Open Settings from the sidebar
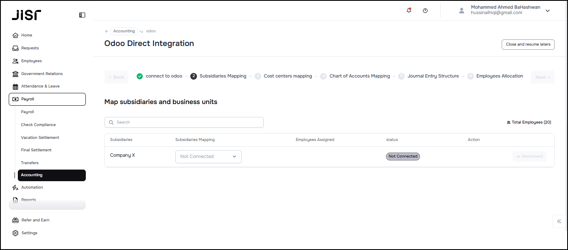Screen dimensions: 568x250 tap(29, 233)
